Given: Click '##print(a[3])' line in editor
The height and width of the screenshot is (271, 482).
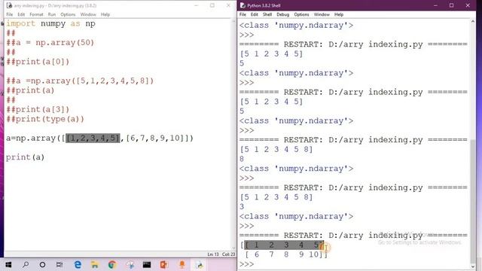Looking at the screenshot, I should pyautogui.click(x=38, y=109).
